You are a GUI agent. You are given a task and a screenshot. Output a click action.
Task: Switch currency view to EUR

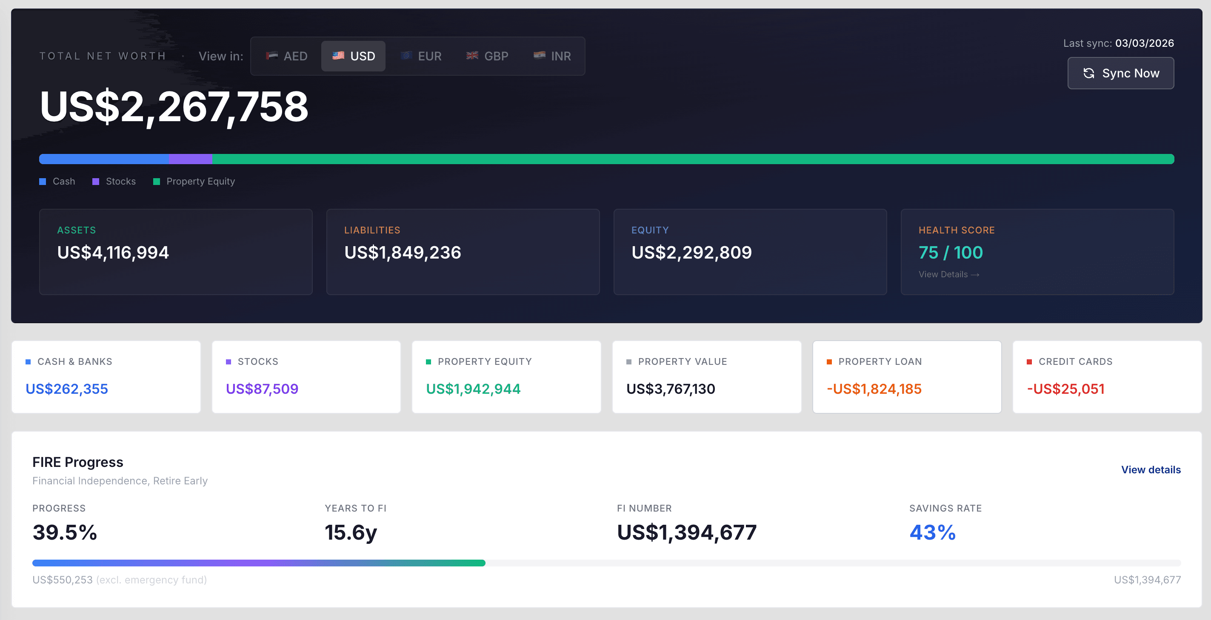tap(421, 57)
